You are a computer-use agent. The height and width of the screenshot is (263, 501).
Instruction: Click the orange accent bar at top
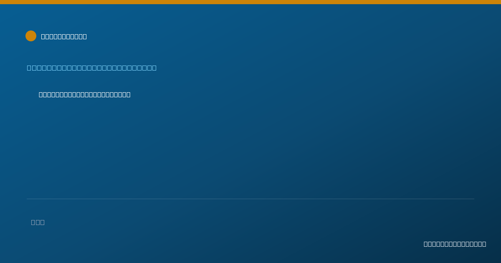click(250, 2)
